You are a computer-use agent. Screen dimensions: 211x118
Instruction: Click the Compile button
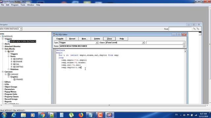[60, 39]
